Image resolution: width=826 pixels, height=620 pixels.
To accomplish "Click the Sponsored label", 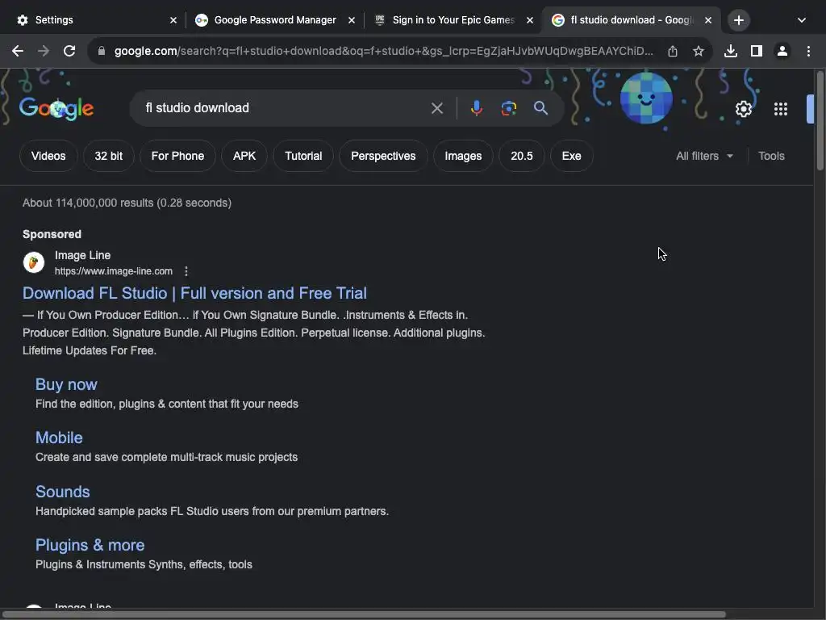I will point(52,234).
